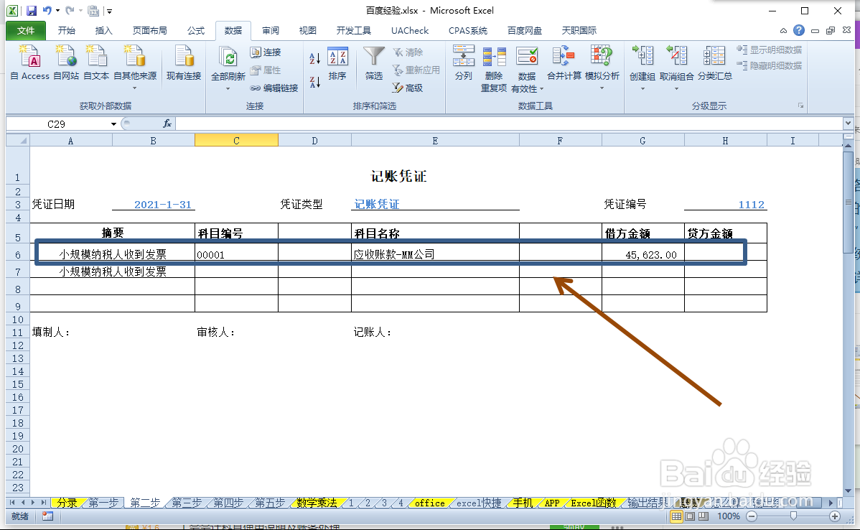Select cell with date 2021-1-31
860x530 pixels.
[154, 205]
